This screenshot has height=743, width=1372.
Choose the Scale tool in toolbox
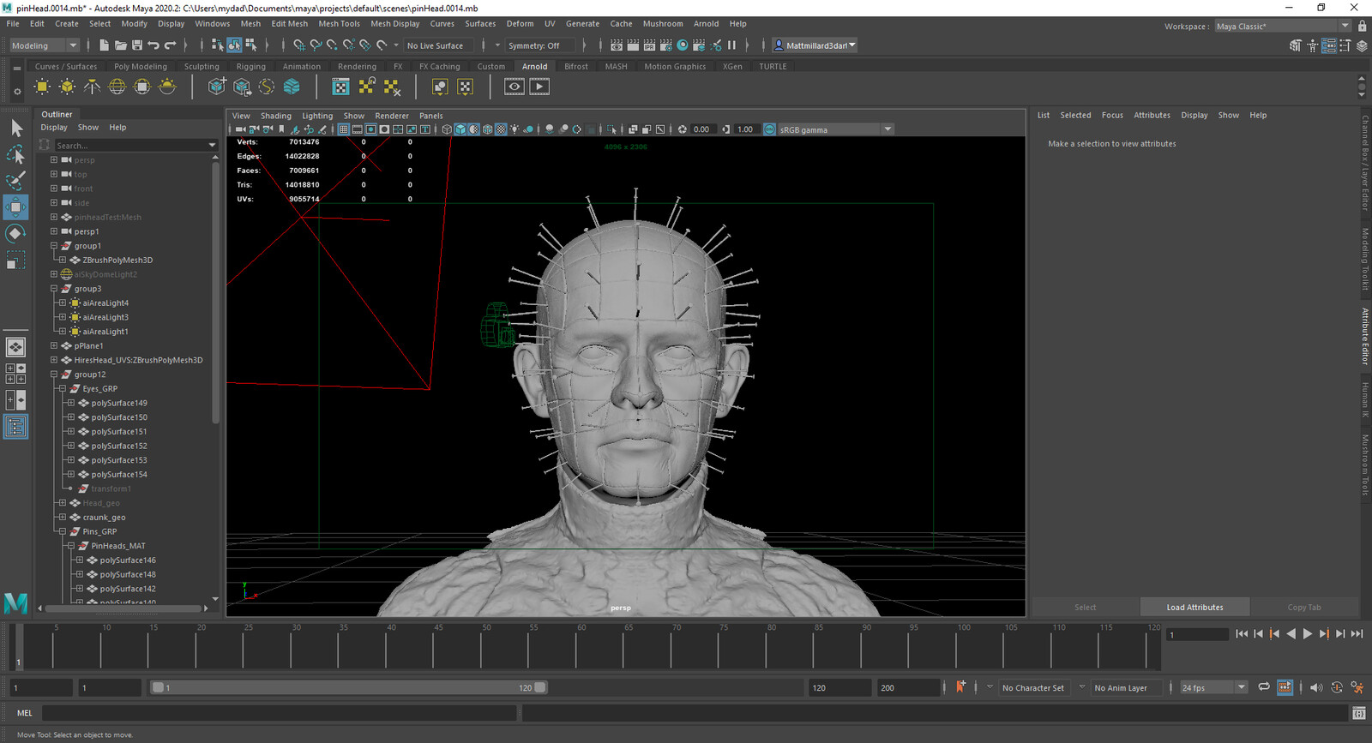16,260
